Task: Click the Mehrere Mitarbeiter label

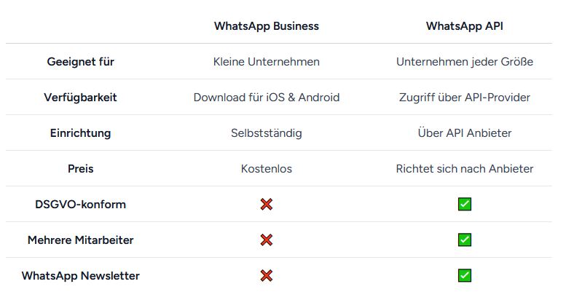Action: [x=81, y=240]
